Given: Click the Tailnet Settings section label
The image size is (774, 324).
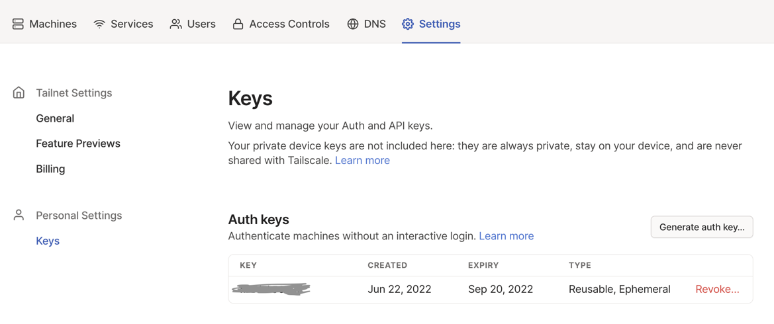Looking at the screenshot, I should 74,93.
